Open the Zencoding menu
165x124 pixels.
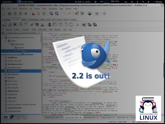[53, 9]
